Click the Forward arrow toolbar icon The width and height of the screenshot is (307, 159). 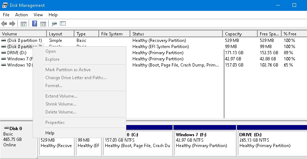point(12,24)
